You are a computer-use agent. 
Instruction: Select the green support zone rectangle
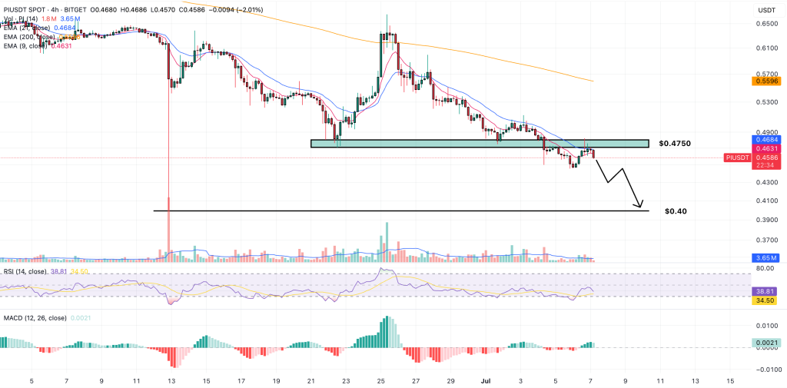click(x=480, y=144)
